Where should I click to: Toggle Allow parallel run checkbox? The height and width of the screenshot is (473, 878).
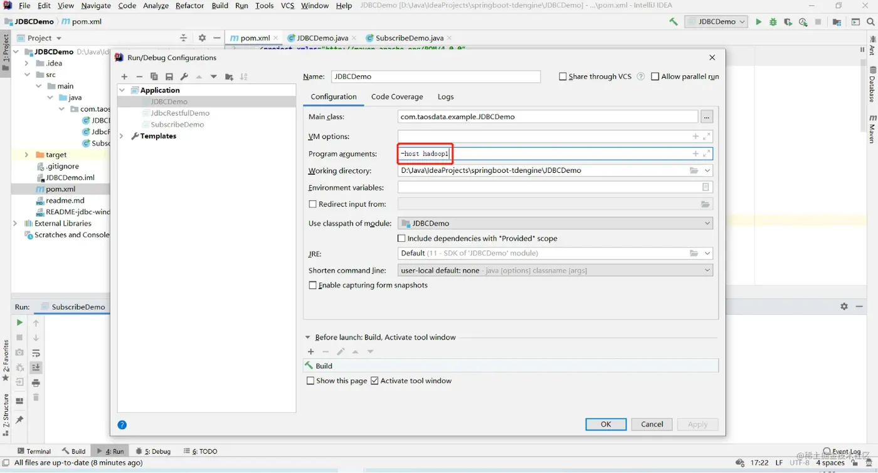click(x=655, y=76)
